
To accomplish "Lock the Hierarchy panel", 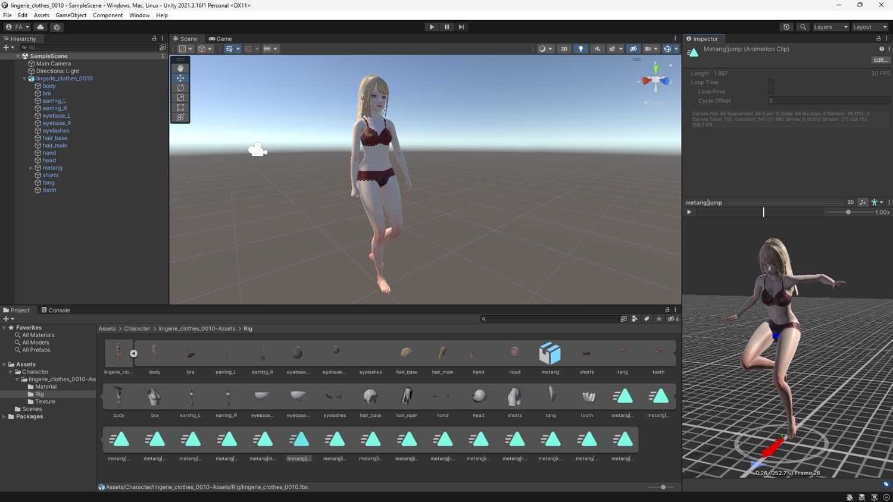I will click(x=154, y=39).
